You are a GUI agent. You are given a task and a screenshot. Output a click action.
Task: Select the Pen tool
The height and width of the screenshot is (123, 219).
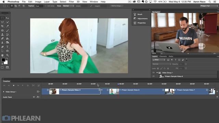(x=2, y=47)
